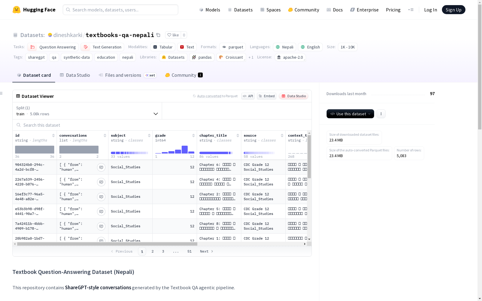
Task: Copy dataset name with the copy icon
Action: [158, 35]
